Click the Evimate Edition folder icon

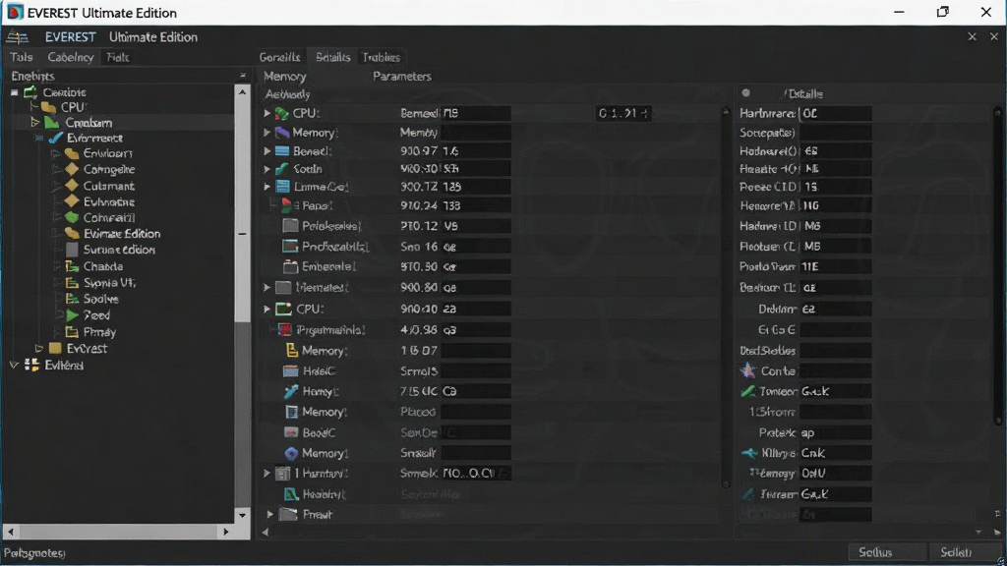coord(72,234)
